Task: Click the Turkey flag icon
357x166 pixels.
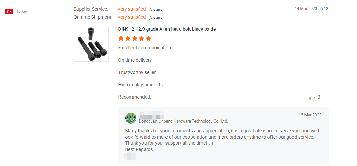Action: click(x=9, y=12)
